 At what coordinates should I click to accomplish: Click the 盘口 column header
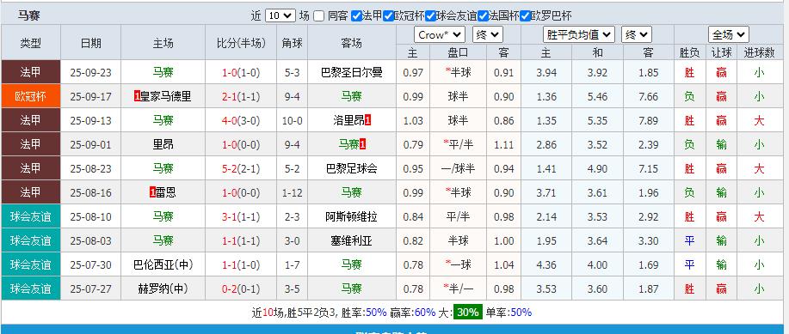click(x=458, y=52)
